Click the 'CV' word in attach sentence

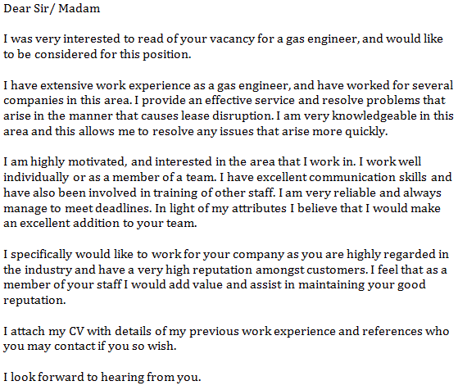click(x=76, y=332)
